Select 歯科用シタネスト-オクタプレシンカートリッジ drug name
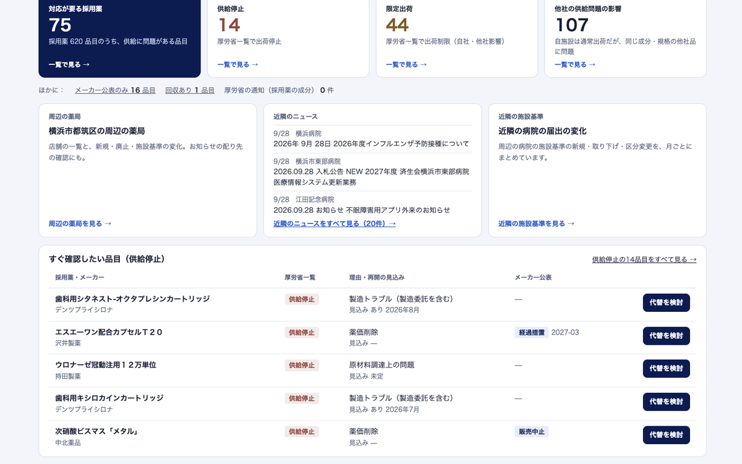742x464 pixels. (132, 299)
